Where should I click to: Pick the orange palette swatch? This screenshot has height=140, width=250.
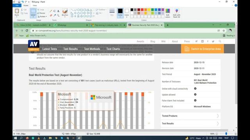146,10
